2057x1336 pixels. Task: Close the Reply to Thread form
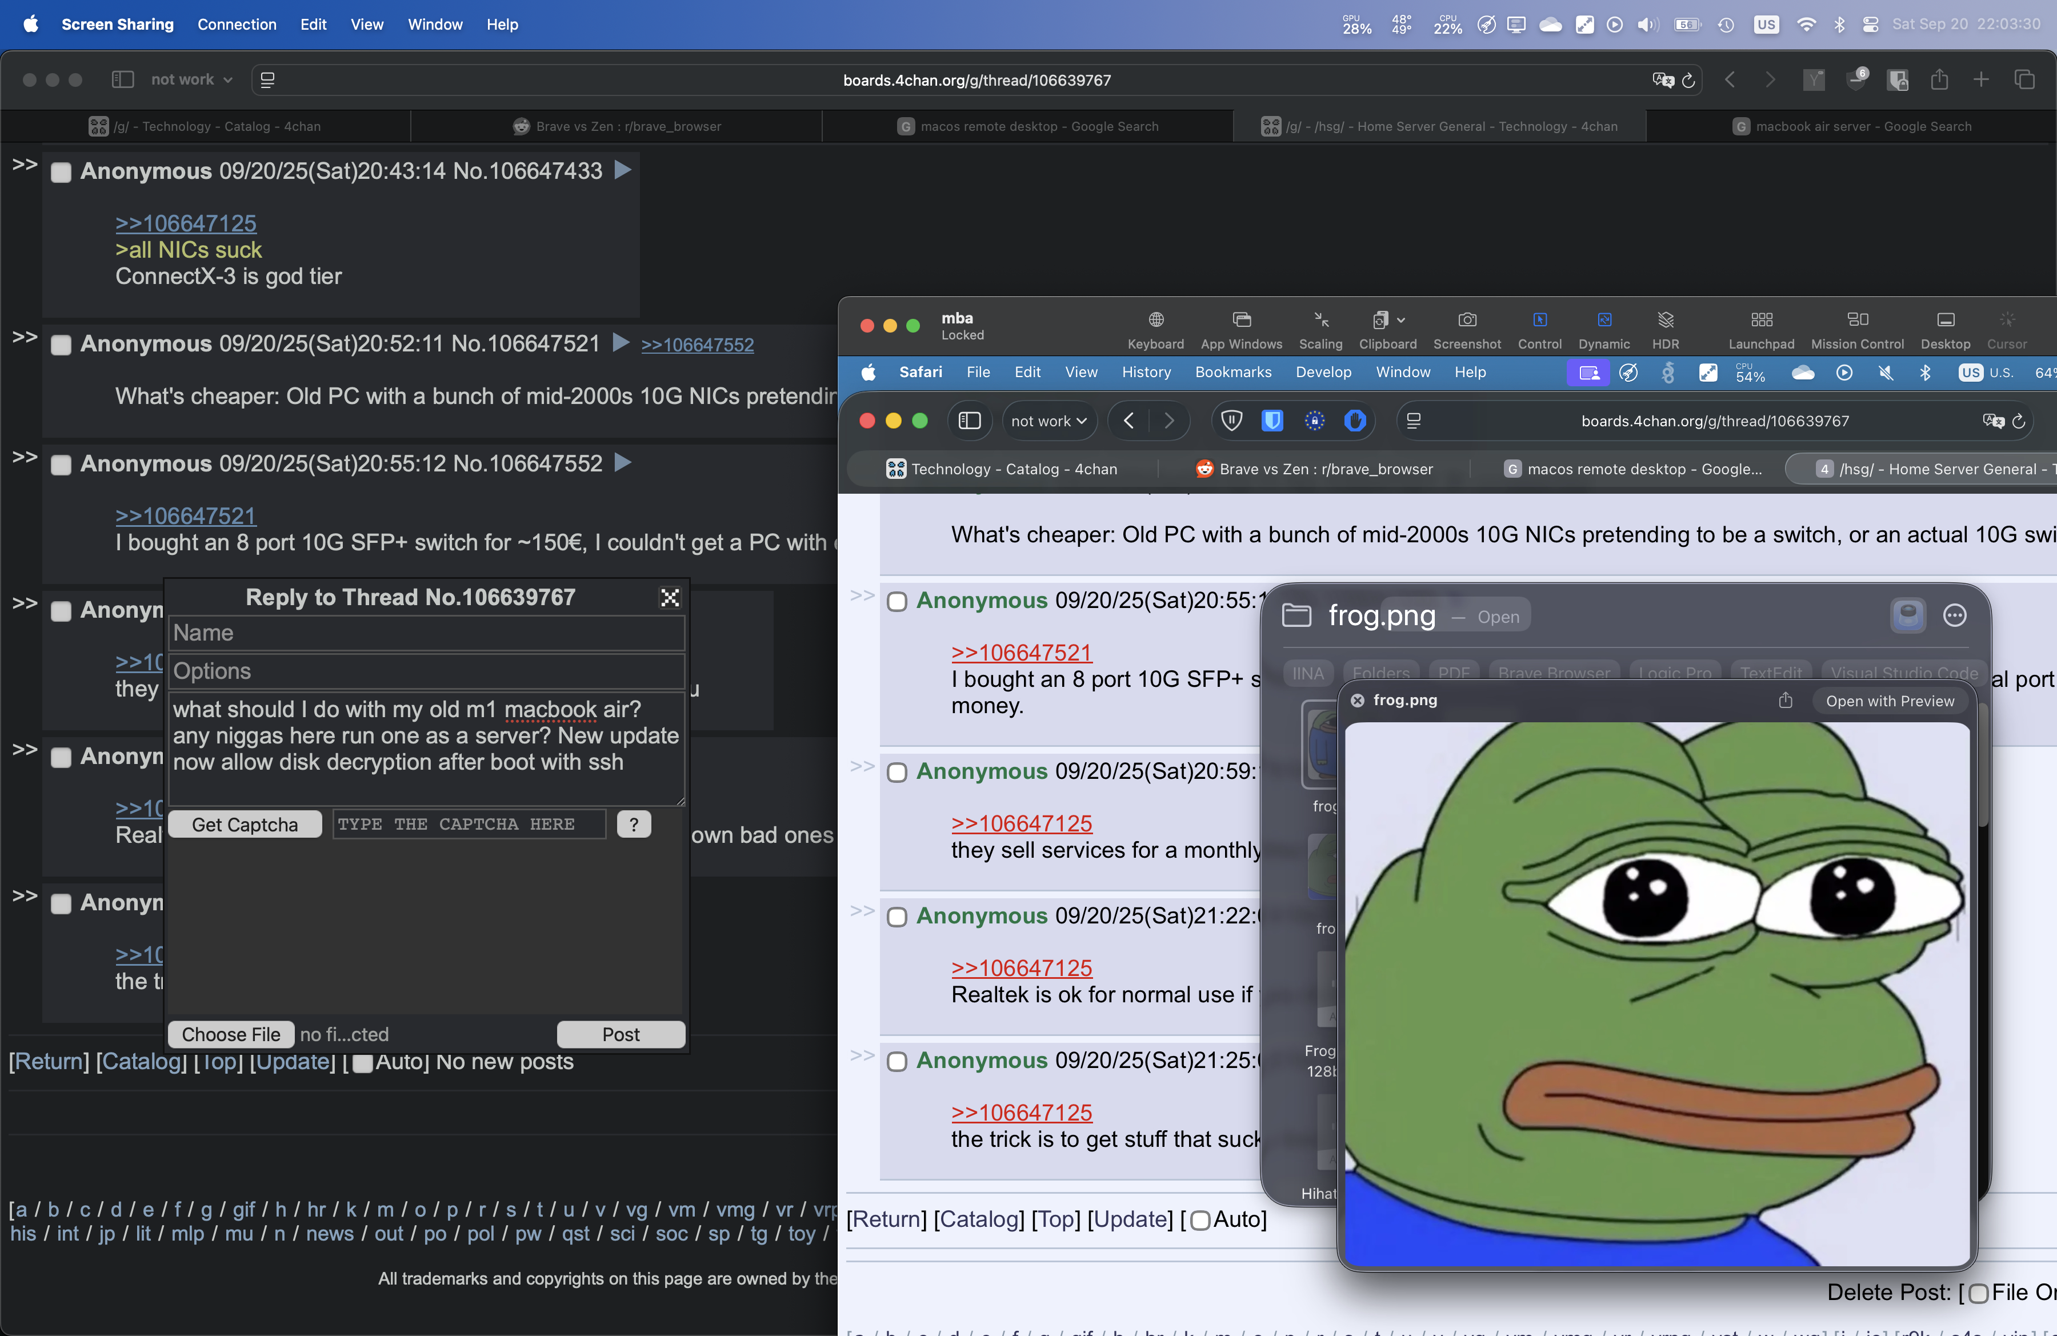click(x=670, y=597)
